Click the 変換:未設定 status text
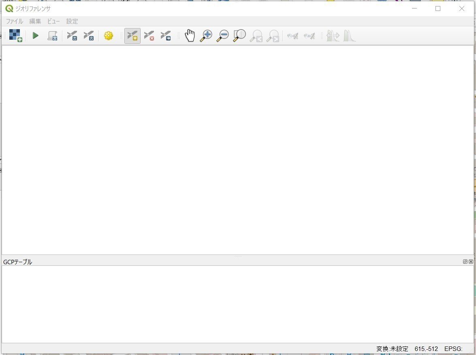 pyautogui.click(x=392, y=349)
